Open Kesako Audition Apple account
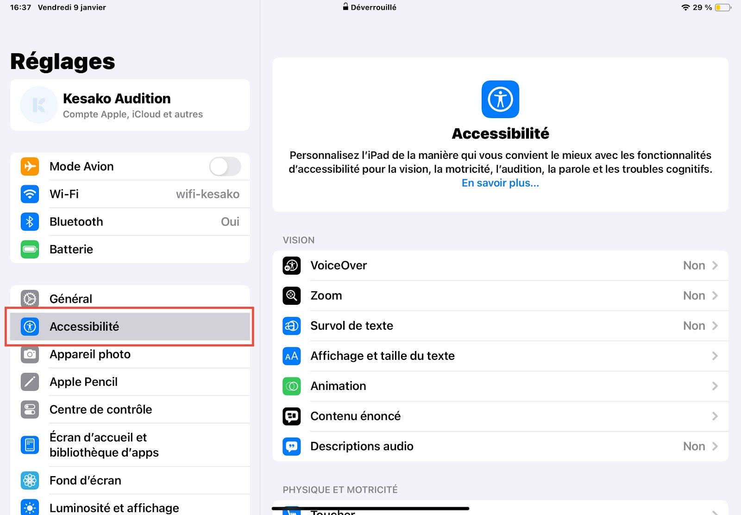Screen dimensions: 741x515 (x=130, y=105)
